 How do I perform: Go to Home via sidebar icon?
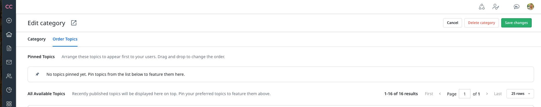(9, 34)
